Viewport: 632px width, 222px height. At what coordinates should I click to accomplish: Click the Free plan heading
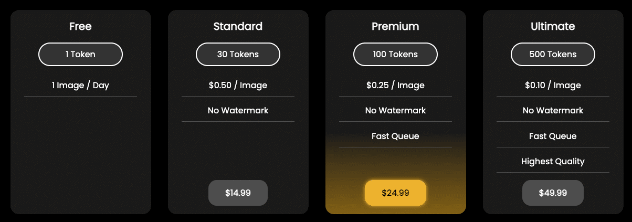[x=80, y=26]
